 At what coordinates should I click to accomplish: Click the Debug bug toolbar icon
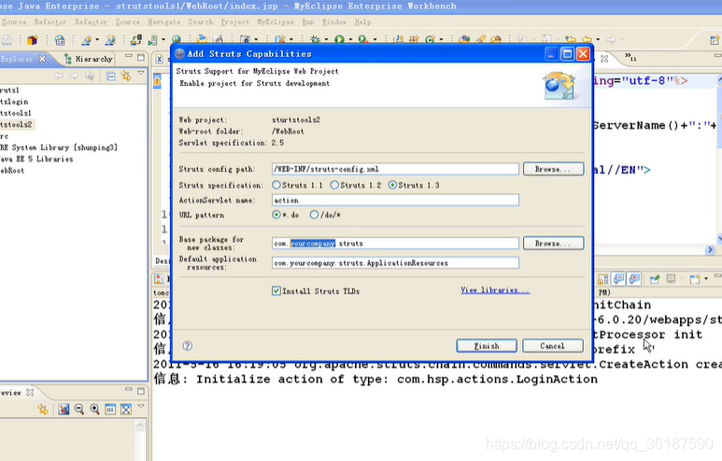click(x=315, y=39)
